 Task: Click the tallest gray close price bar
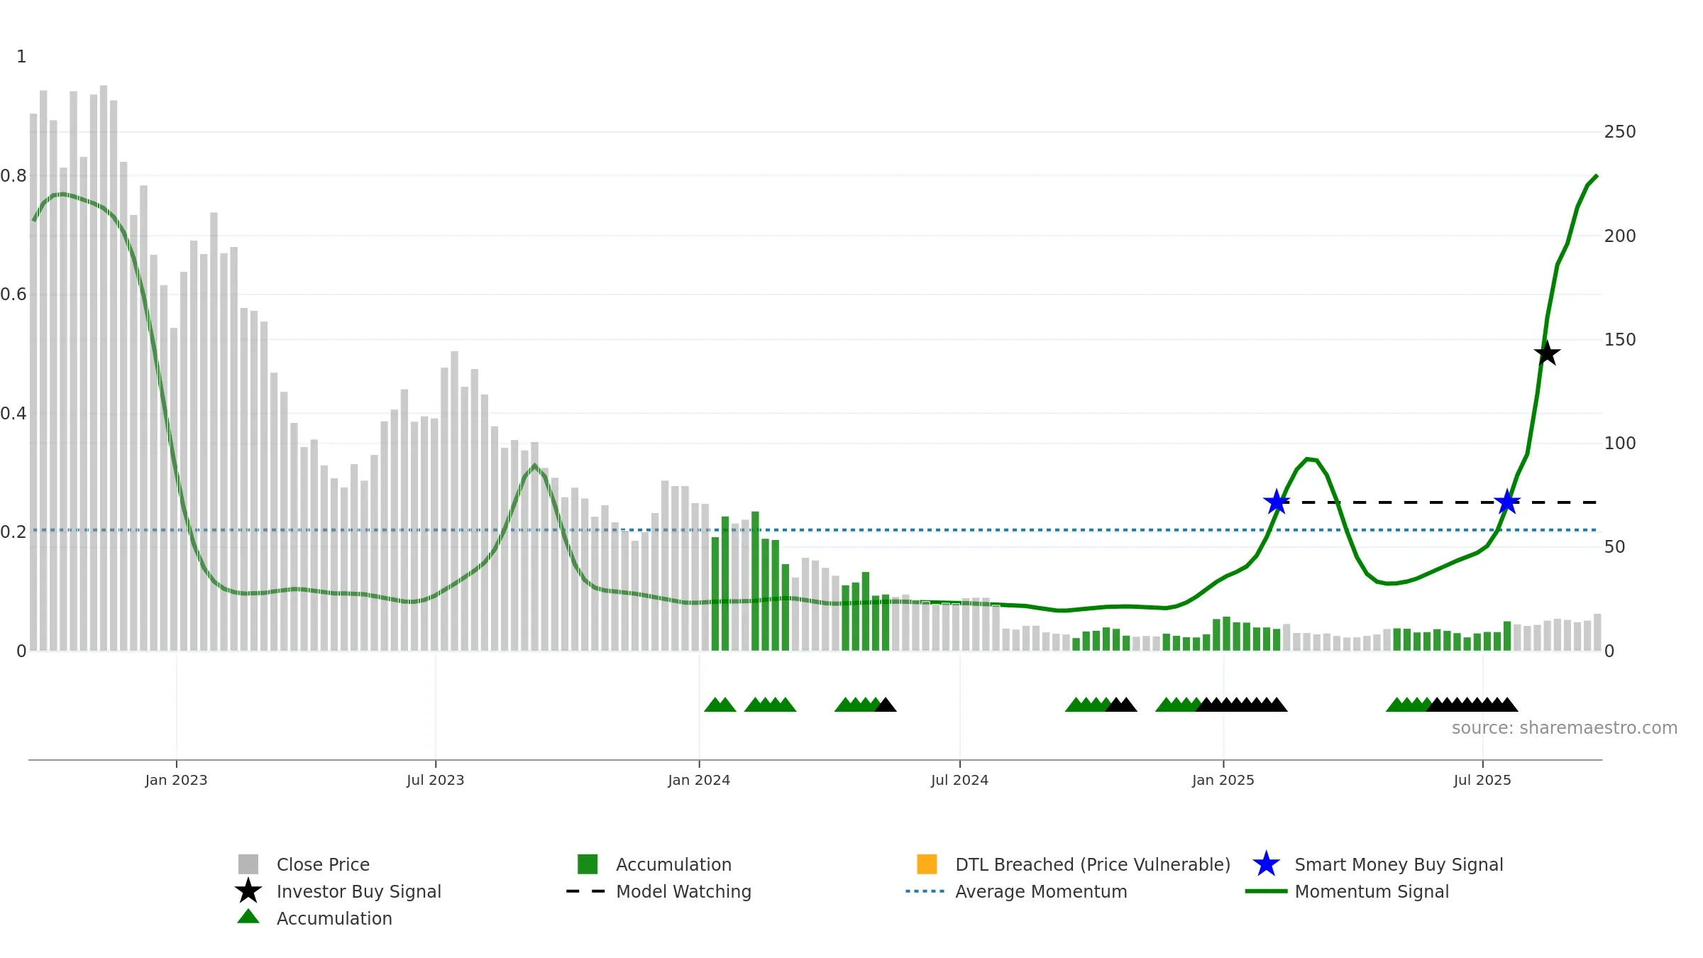[104, 368]
